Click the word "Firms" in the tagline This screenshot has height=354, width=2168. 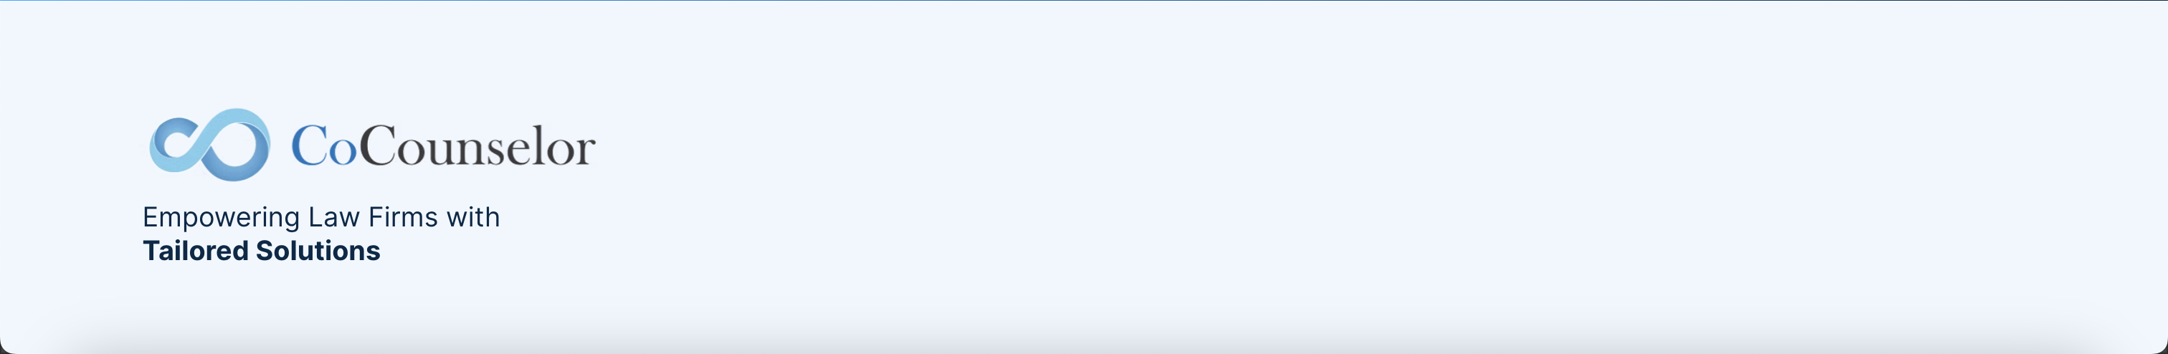coord(403,217)
